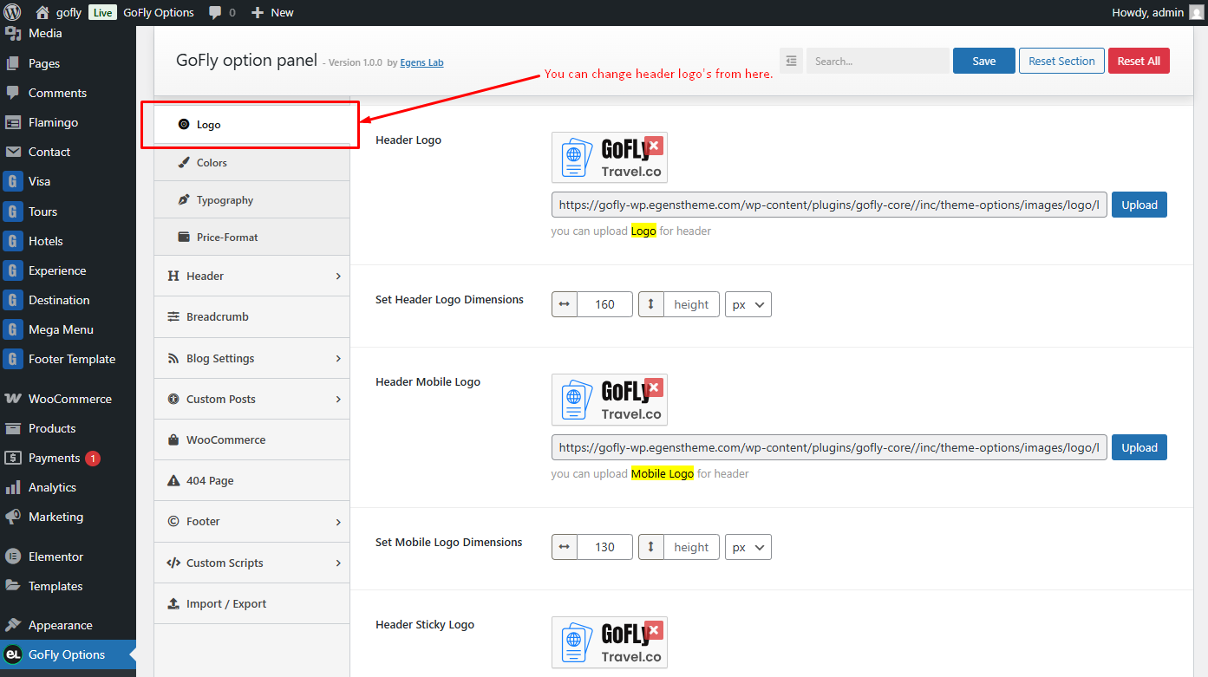Click the Media icon in sidebar

13,34
